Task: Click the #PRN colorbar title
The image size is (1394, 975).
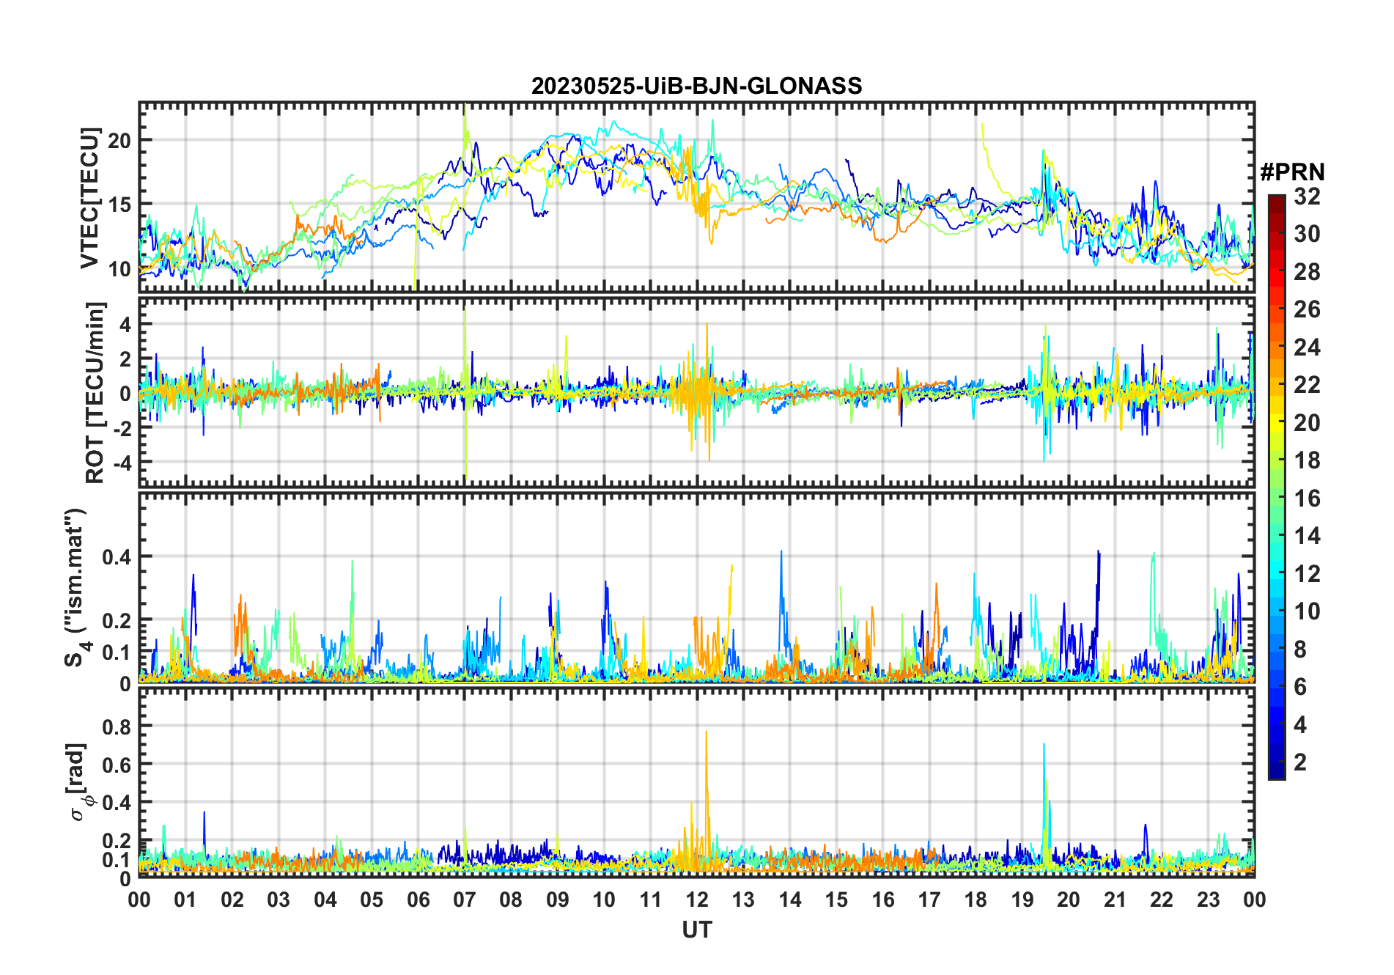Action: pos(1292,172)
